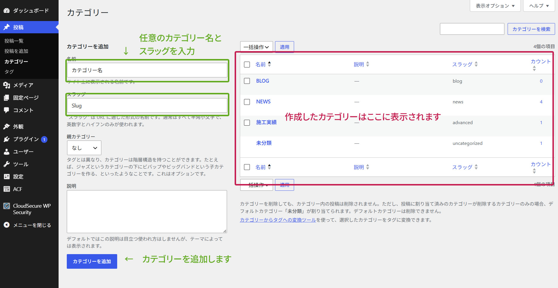558x288 pixels.
Task: Open 投稿一覧 submenu item
Action: coord(14,41)
